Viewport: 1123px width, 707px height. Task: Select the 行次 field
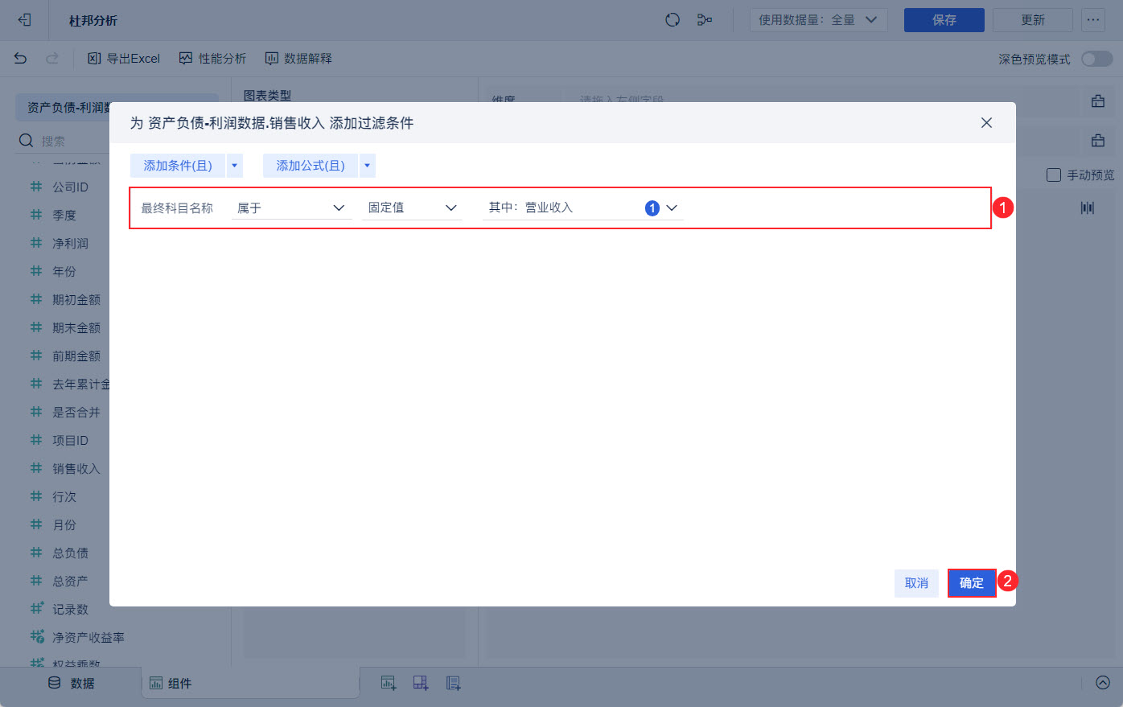coord(64,496)
